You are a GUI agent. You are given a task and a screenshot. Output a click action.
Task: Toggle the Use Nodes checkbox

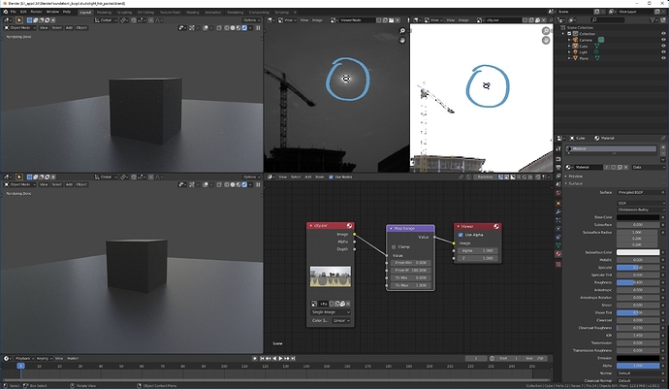click(331, 177)
